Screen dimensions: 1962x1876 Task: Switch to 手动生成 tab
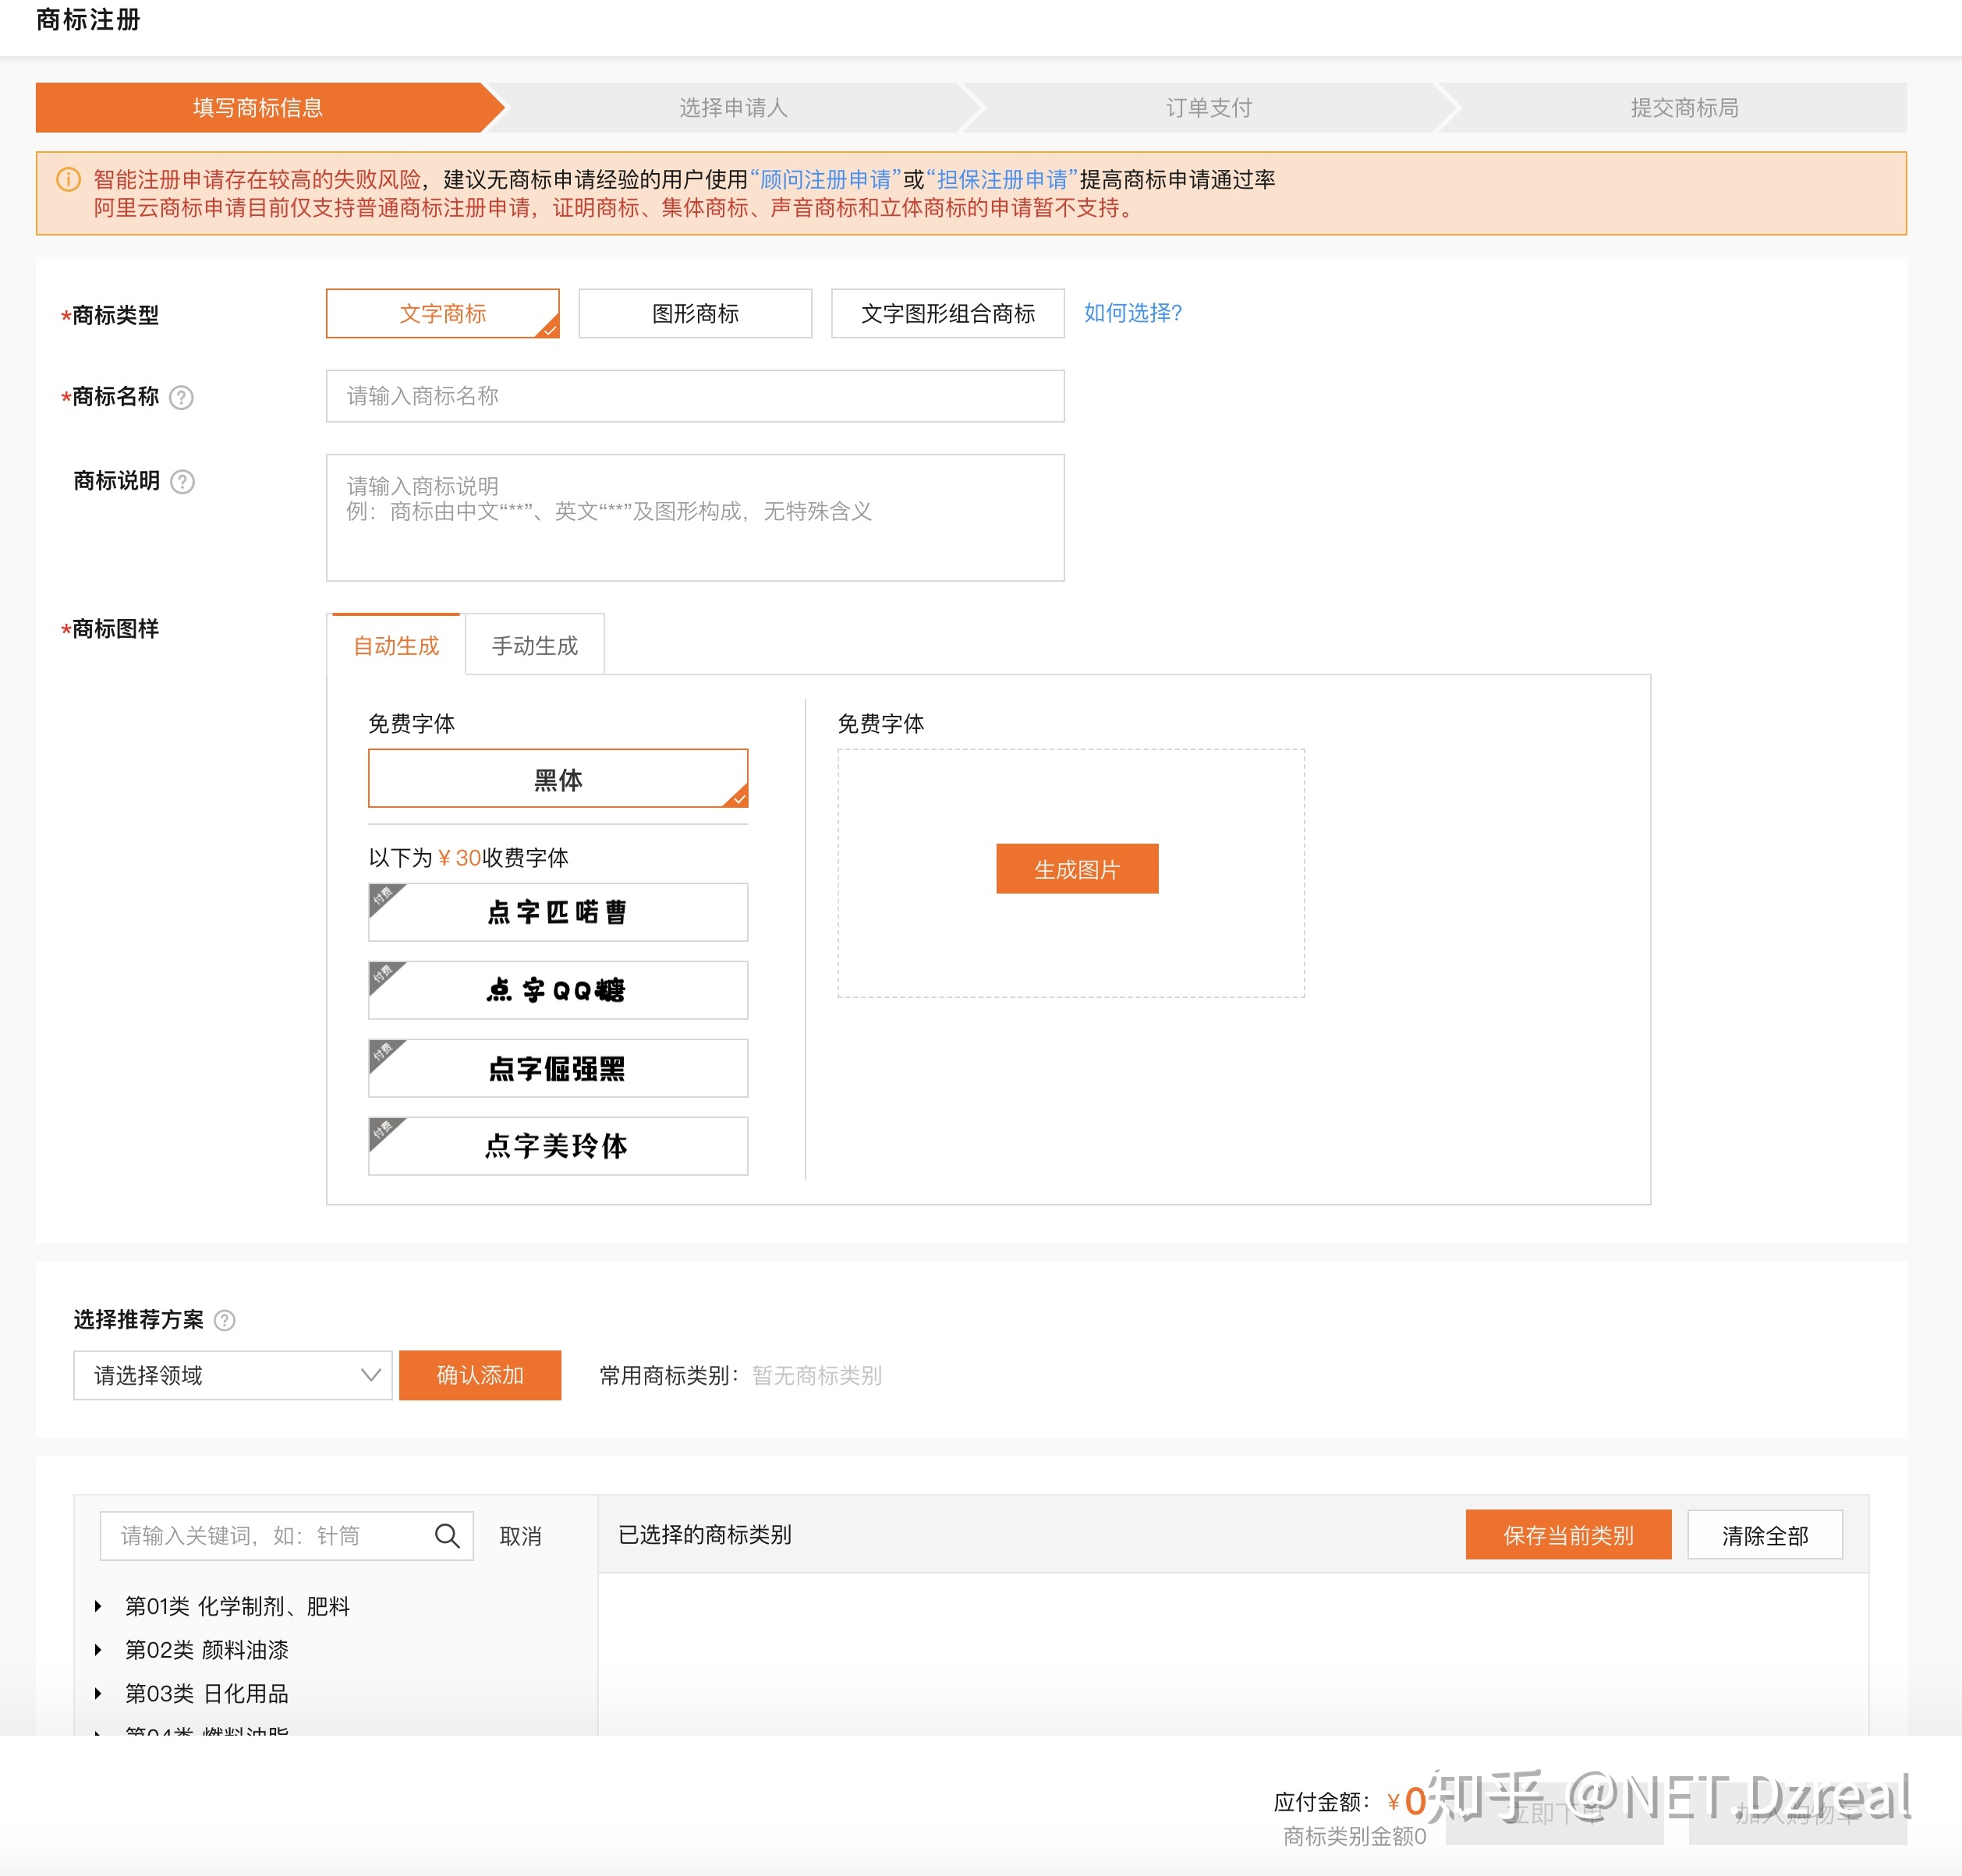click(x=534, y=646)
